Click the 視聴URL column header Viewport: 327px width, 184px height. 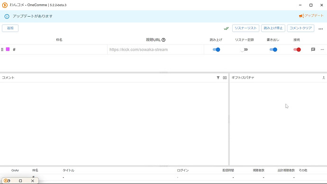(153, 40)
